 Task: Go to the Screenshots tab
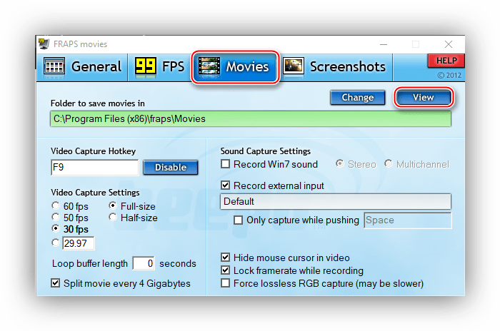(336, 67)
